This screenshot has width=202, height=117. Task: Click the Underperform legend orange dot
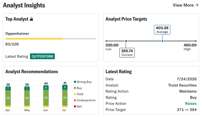pyautogui.click(x=75, y=100)
